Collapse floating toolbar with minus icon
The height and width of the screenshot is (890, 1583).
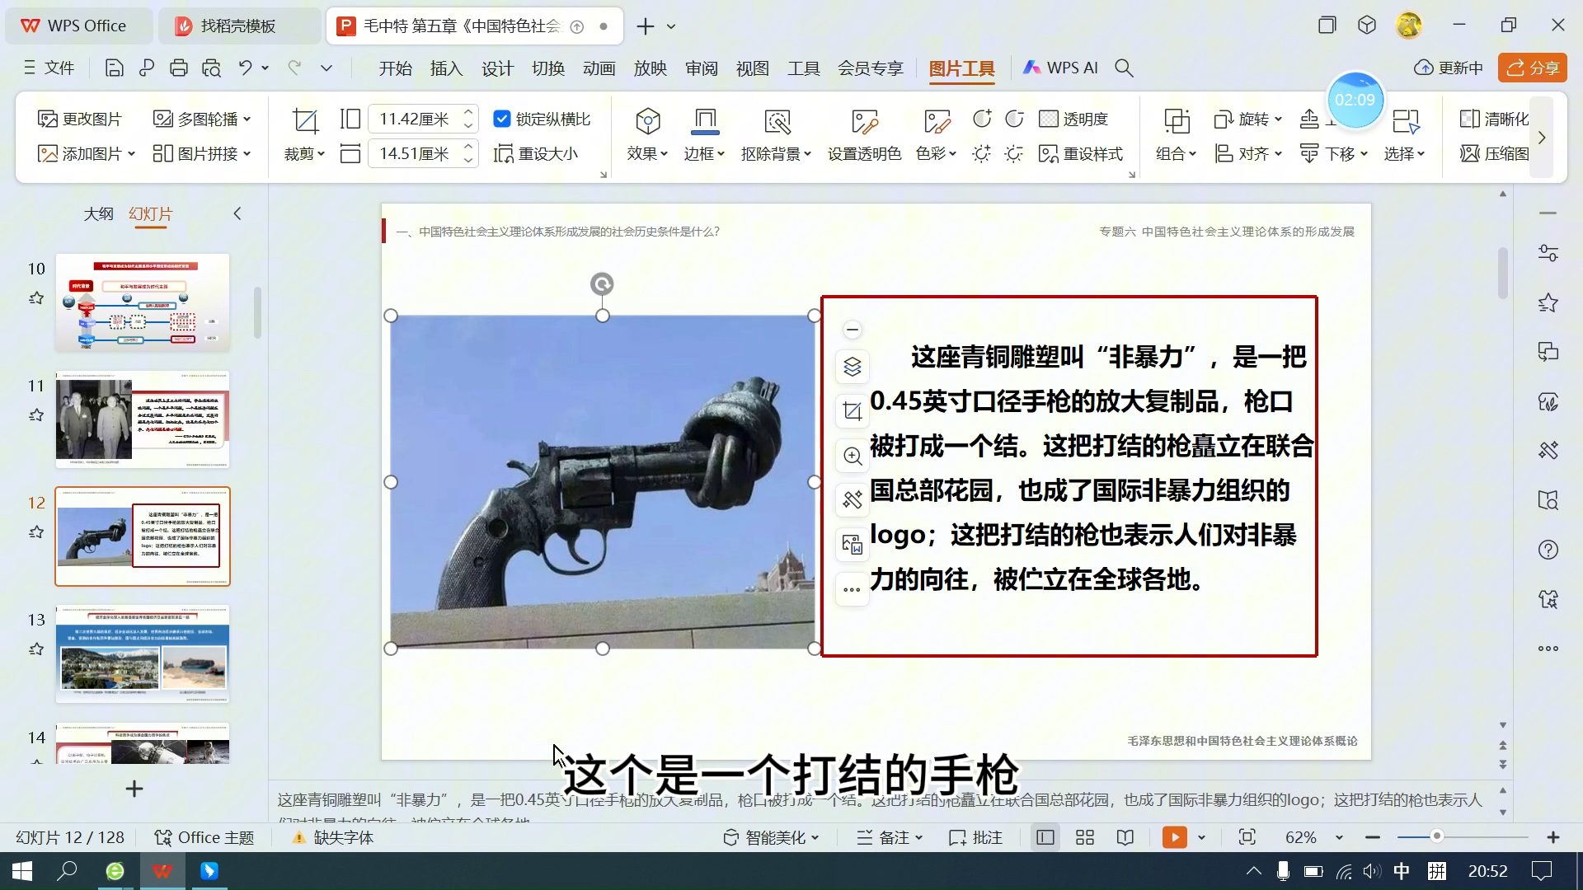pyautogui.click(x=853, y=330)
